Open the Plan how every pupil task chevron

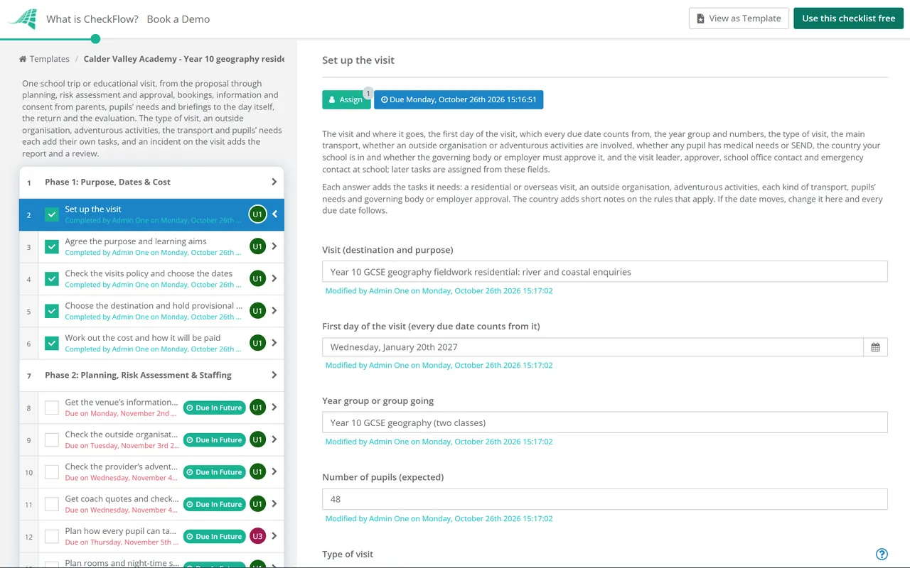[274, 536]
